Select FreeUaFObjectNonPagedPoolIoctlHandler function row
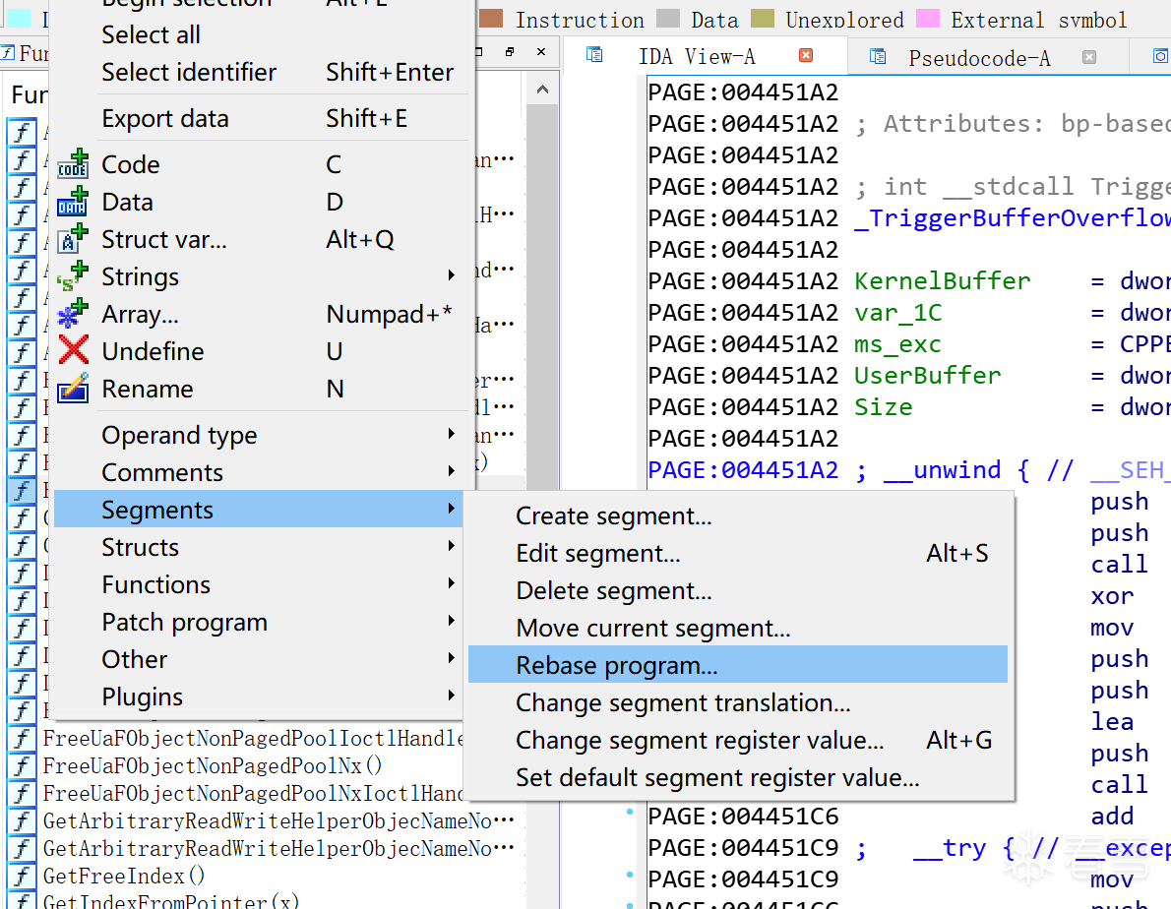The image size is (1171, 909). point(254,738)
